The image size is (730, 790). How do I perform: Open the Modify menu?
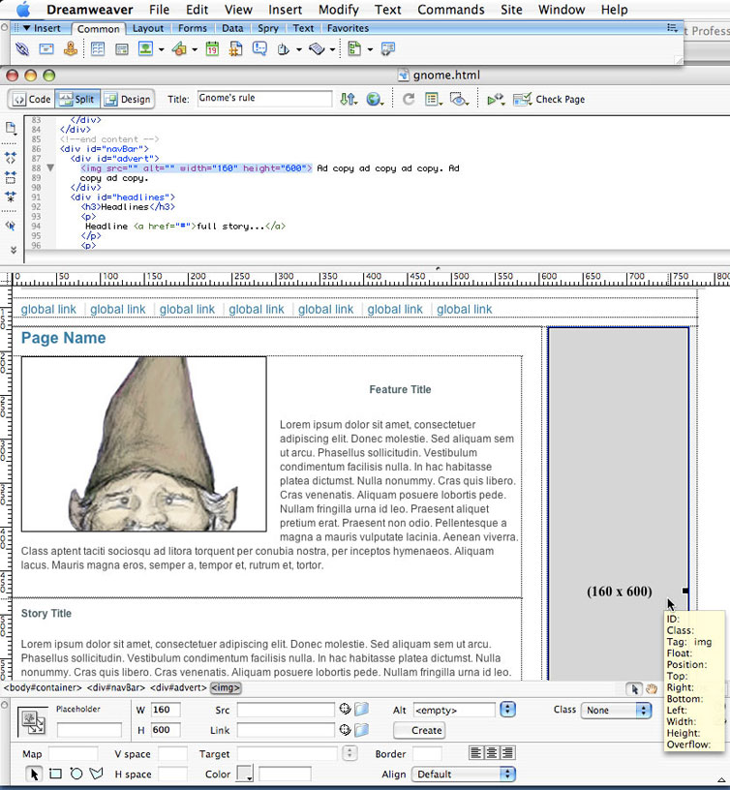(338, 10)
